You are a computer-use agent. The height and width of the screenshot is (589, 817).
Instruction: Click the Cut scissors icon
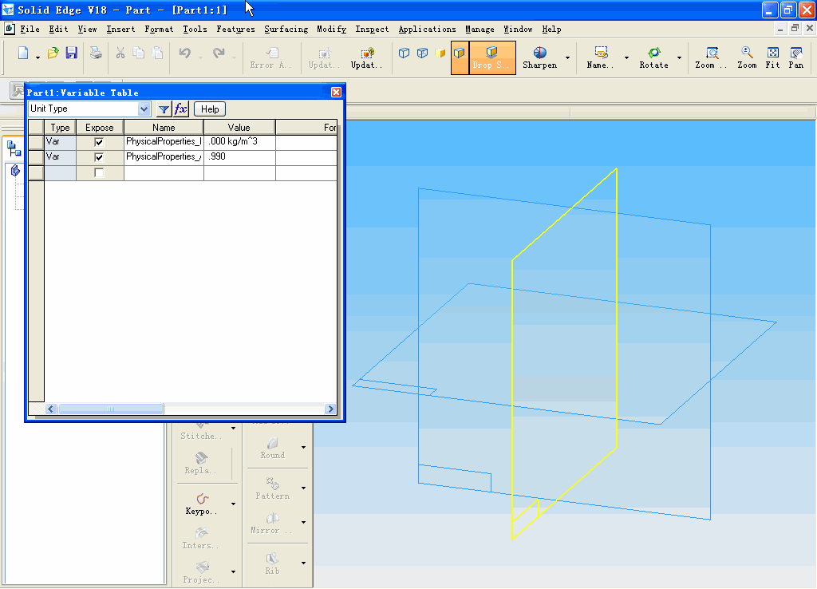[x=120, y=53]
